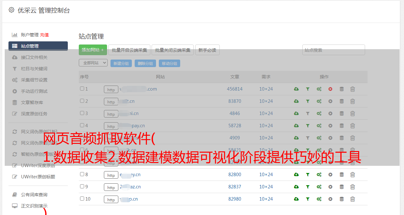Click the play icon in row 9
This screenshot has width=404, height=215.
coord(330,187)
